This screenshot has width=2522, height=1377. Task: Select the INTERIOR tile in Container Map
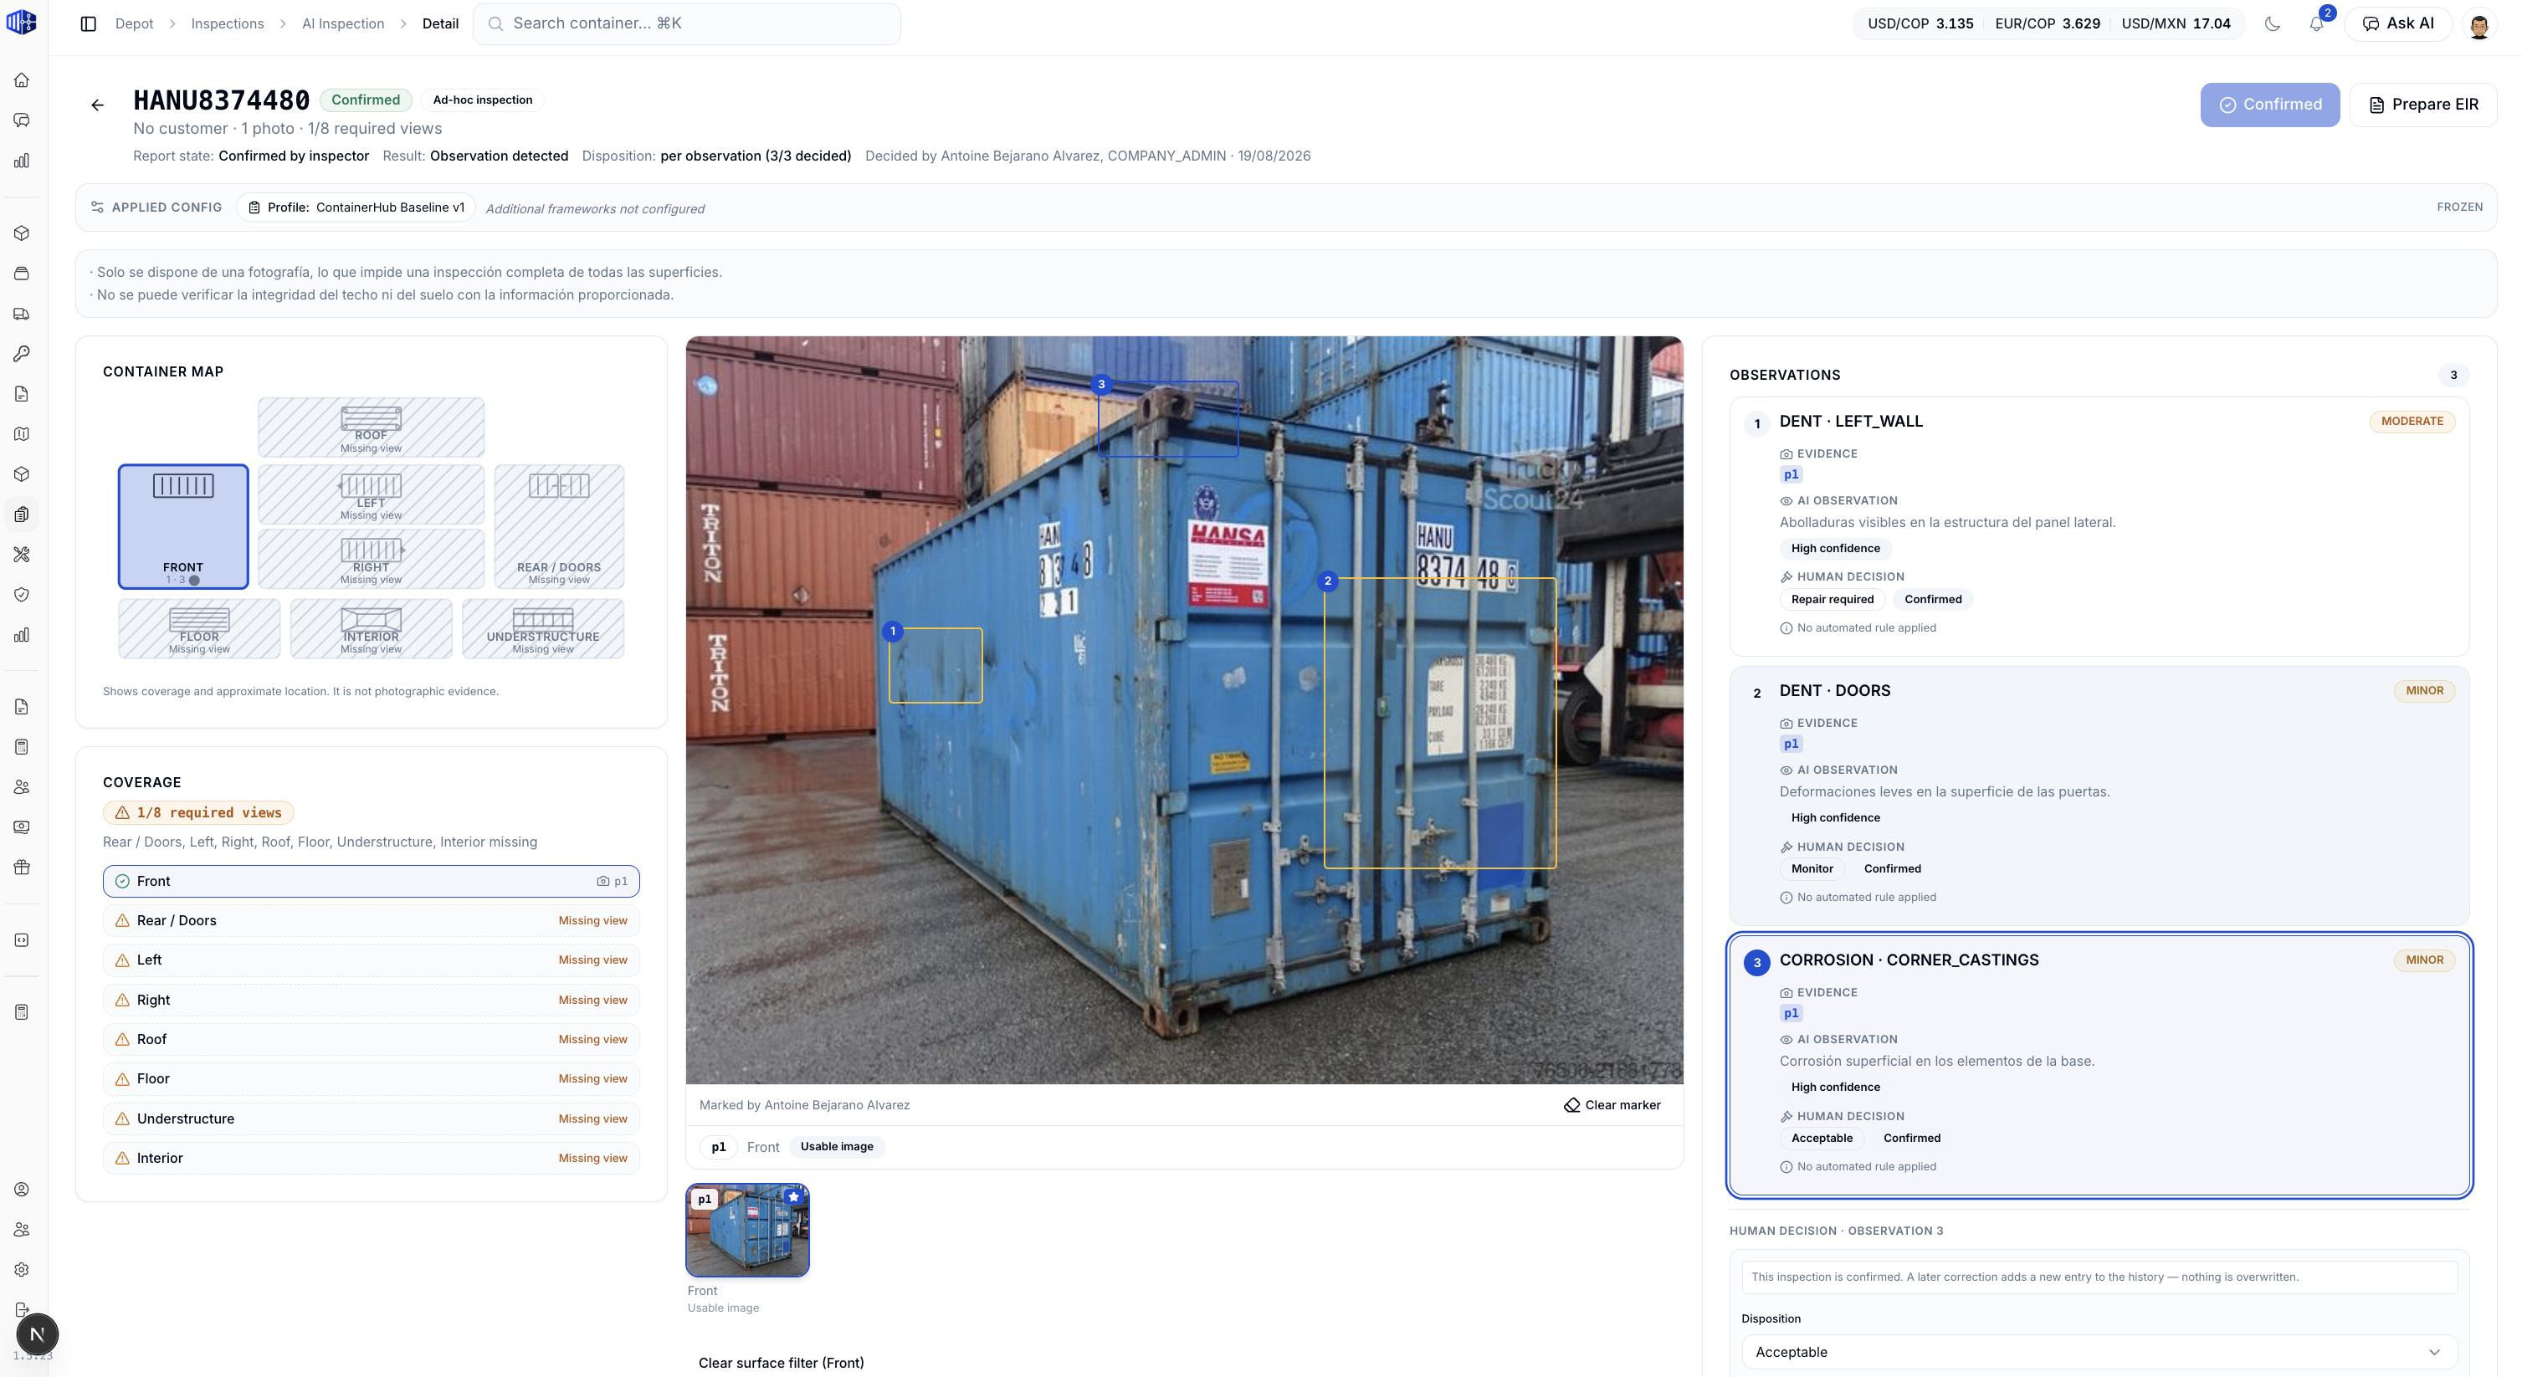(371, 628)
